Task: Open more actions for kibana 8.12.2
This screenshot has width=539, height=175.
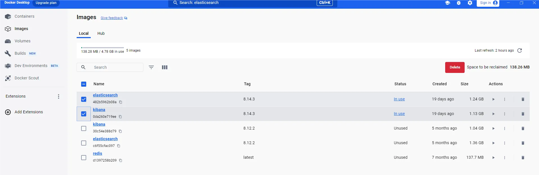Action: pyautogui.click(x=505, y=128)
